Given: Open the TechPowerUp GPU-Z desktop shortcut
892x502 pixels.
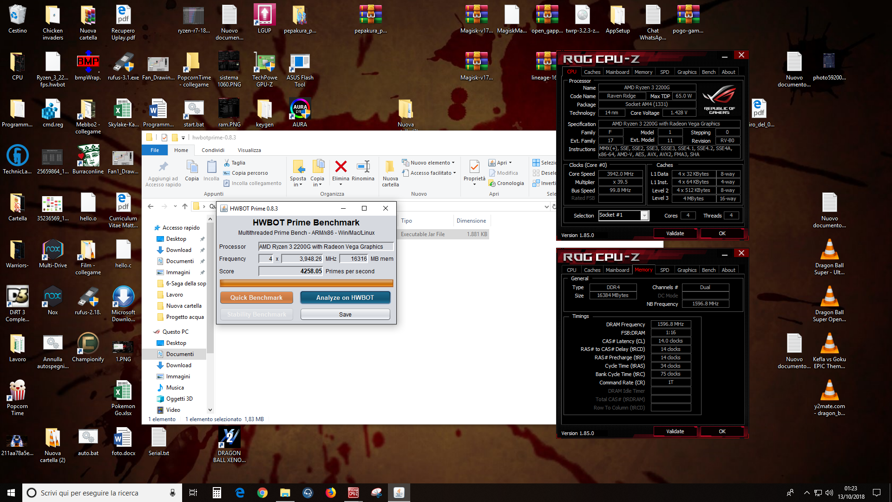Looking at the screenshot, I should tap(264, 70).
